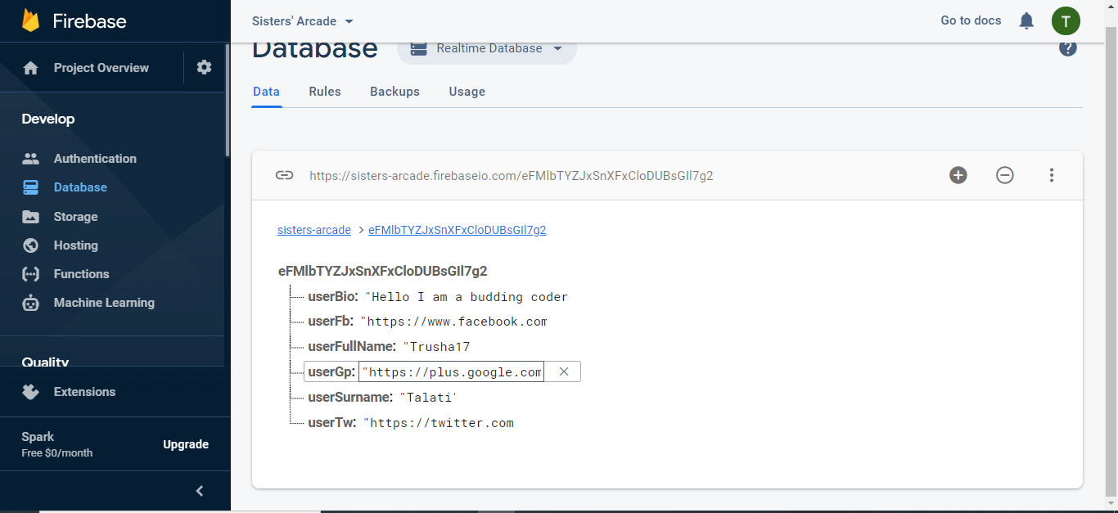Open notifications bell
The width and height of the screenshot is (1118, 513).
1026,20
